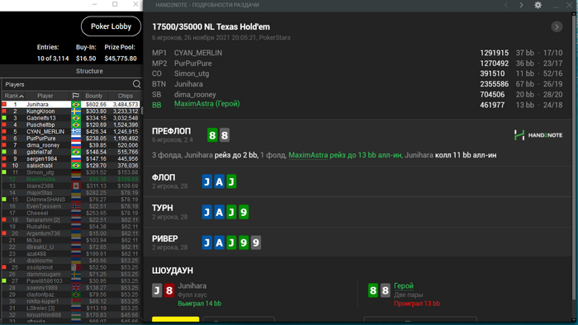
Task: Select player row DAlmneSHANS
Action: pos(71,200)
